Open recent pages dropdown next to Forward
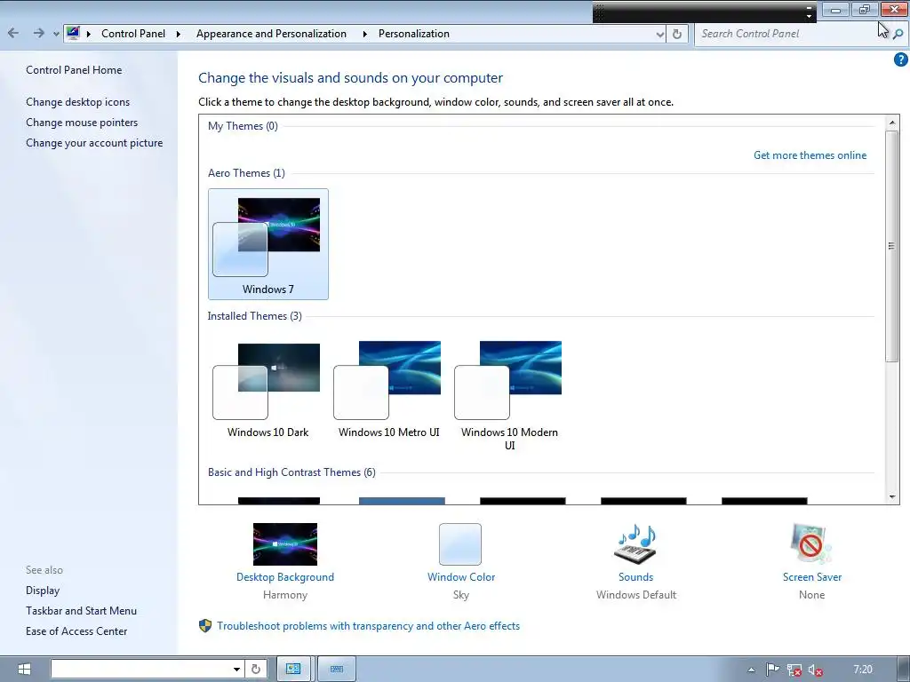The width and height of the screenshot is (910, 682). 56,35
